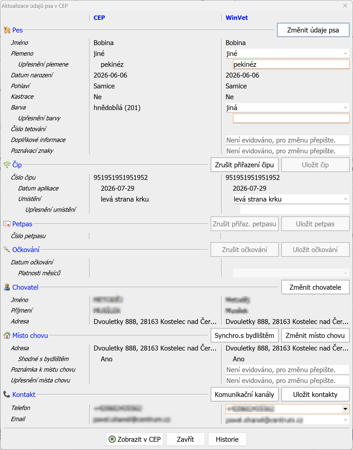Click the registered icon on Zobrazit v CEP
353x450 pixels.
click(x=112, y=439)
